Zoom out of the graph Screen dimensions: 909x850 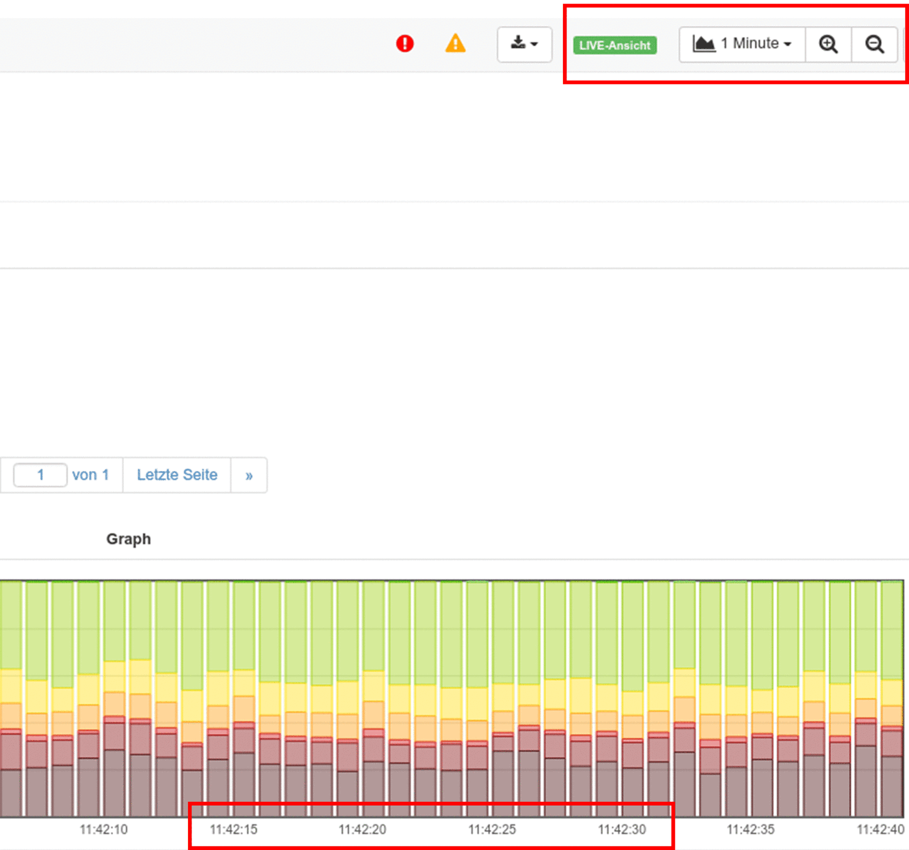coord(874,44)
